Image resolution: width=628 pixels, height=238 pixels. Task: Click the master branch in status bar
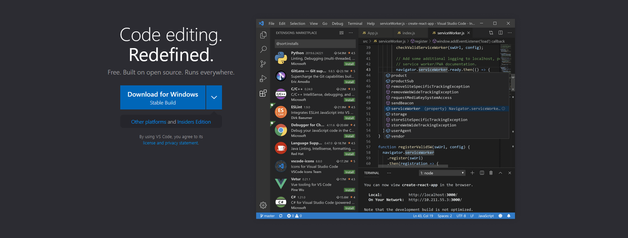268,216
